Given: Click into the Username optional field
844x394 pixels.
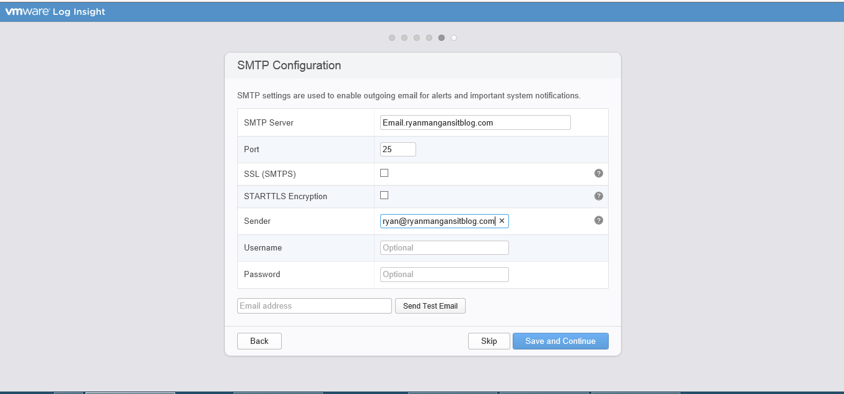Looking at the screenshot, I should pyautogui.click(x=444, y=247).
